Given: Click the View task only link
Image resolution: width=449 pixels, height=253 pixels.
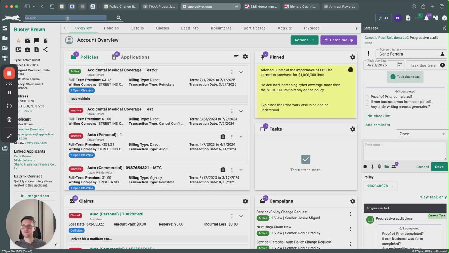Looking at the screenshot, I should 433,197.
